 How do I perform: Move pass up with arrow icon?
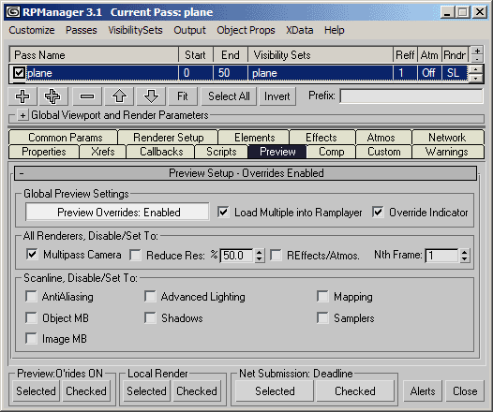click(119, 96)
